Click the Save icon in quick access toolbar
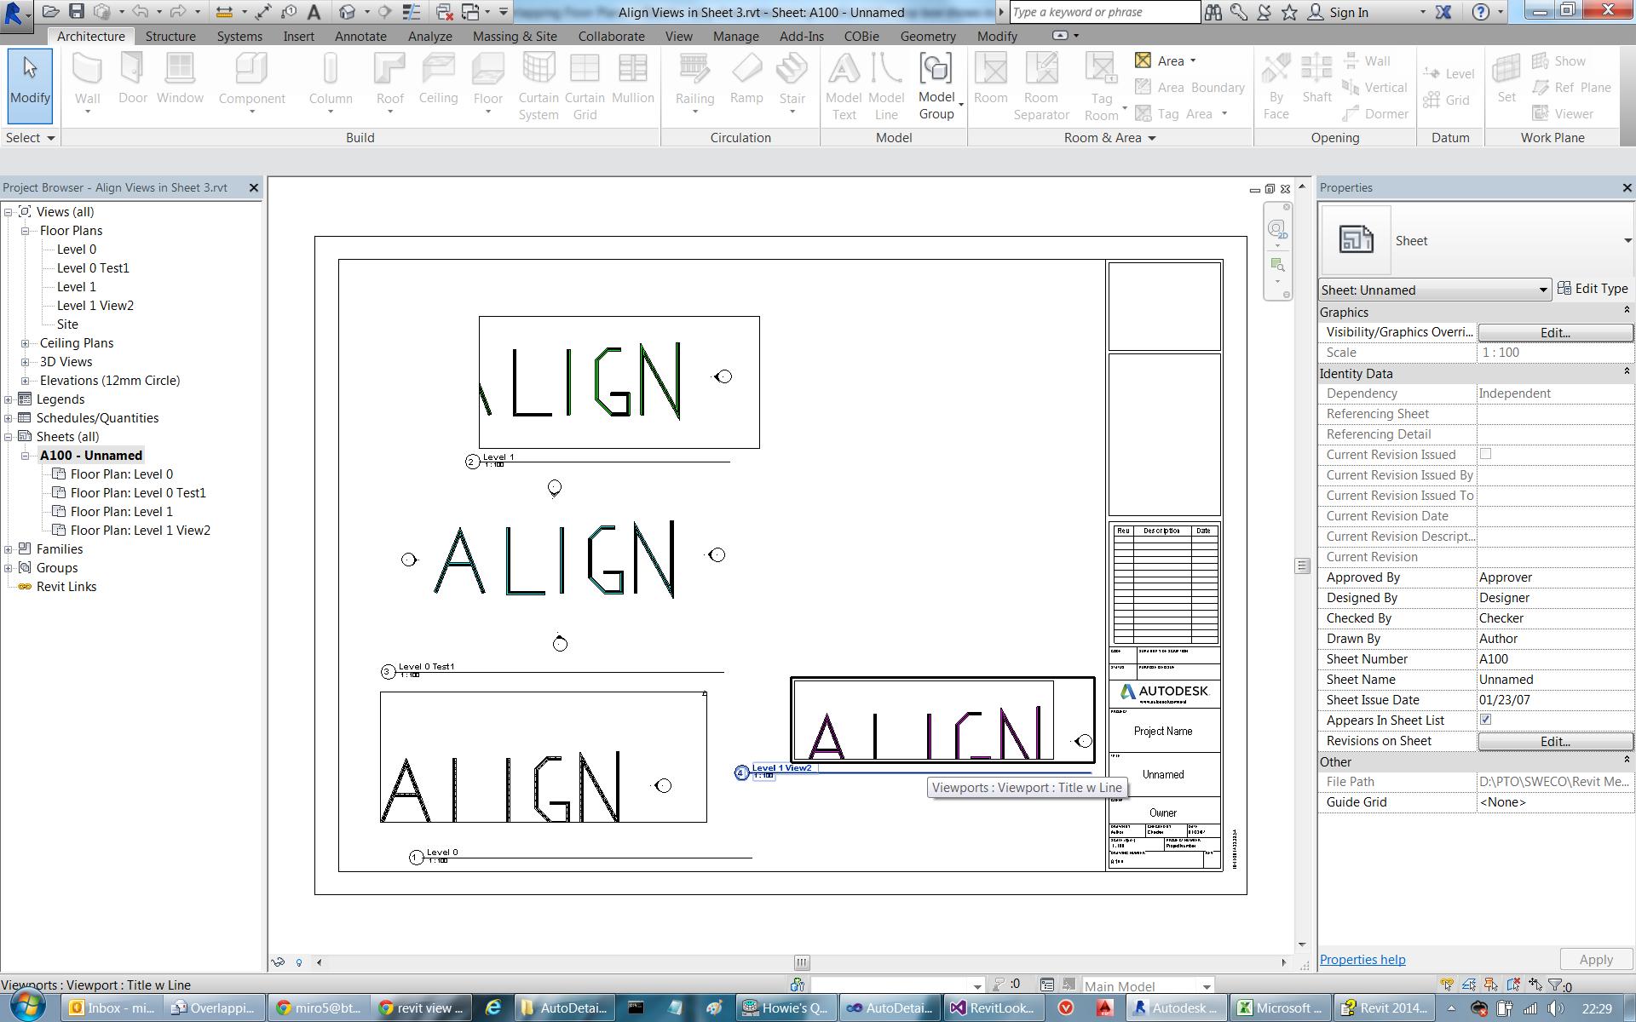Screen dimensions: 1636x1022 [77, 12]
